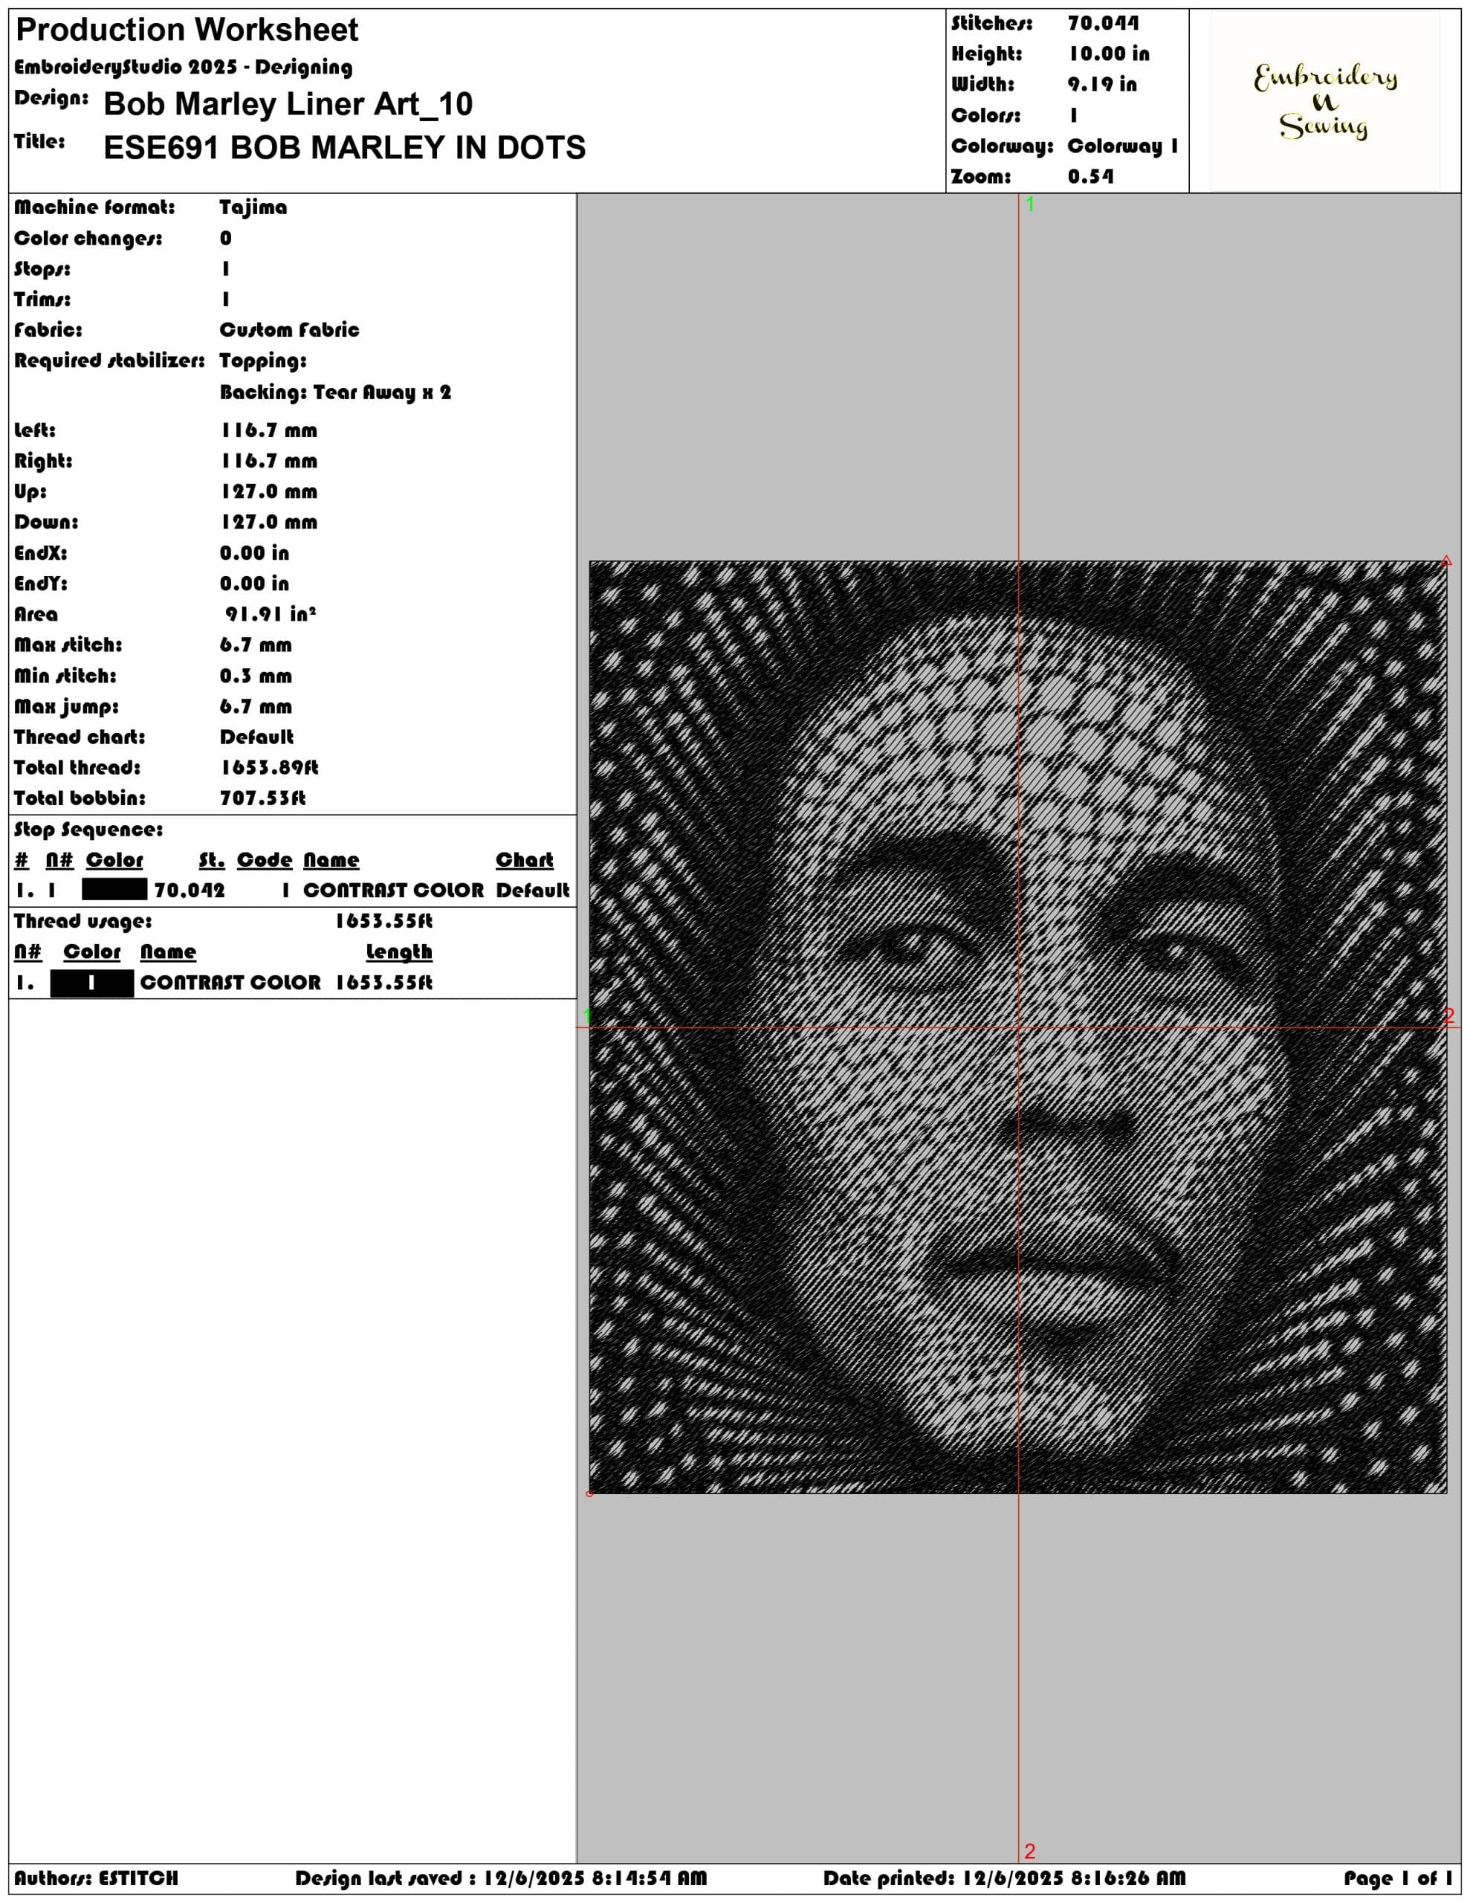The width and height of the screenshot is (1470, 1903).
Task: Click the Custom Fabric value
Action: click(289, 330)
